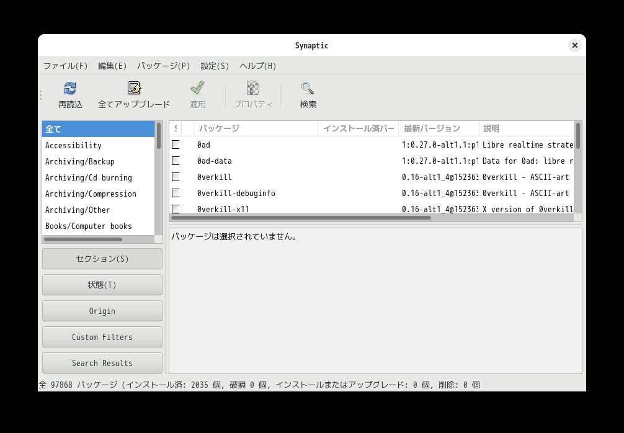
Task: Select 全て in the section list
Action: click(x=98, y=129)
